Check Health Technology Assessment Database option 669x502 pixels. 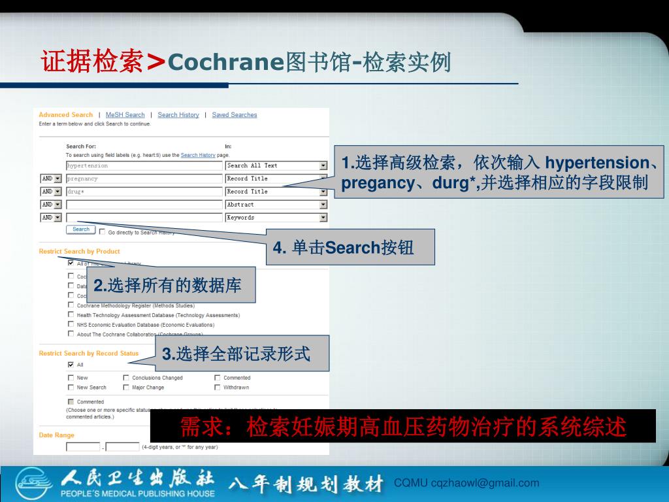(x=71, y=314)
